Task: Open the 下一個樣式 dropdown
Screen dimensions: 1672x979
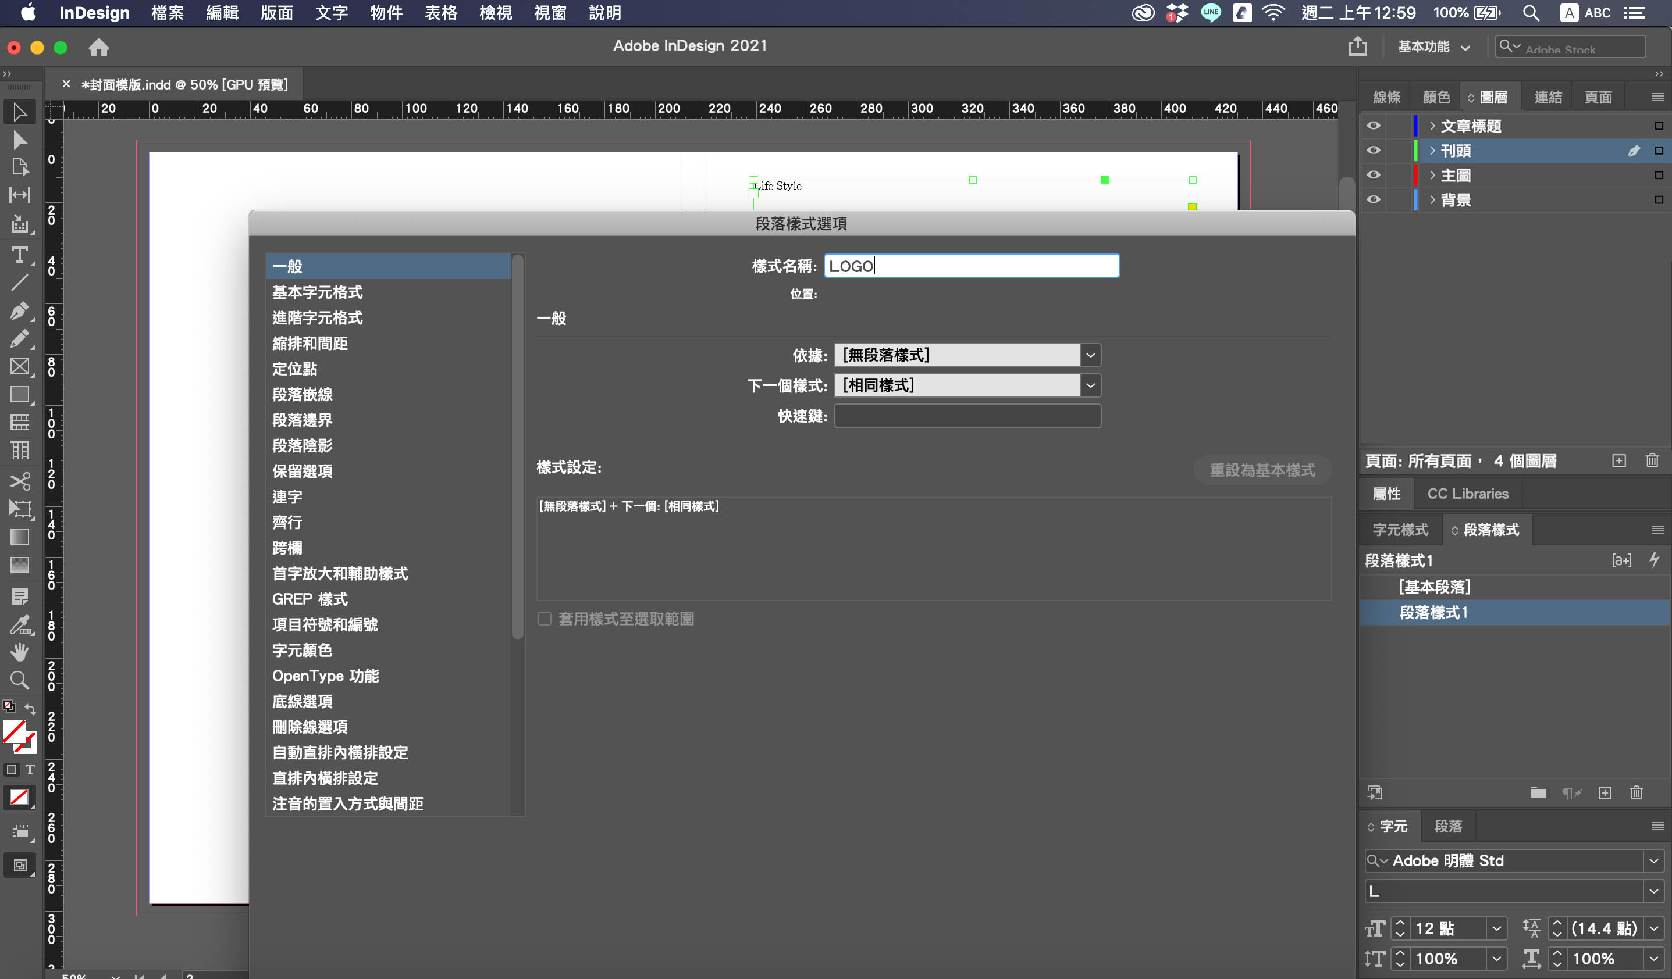Action: pyautogui.click(x=1090, y=386)
